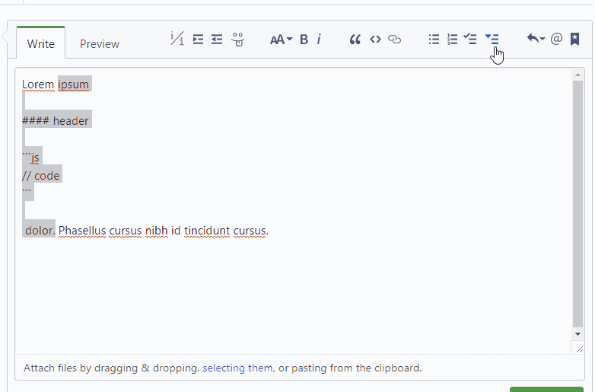The image size is (595, 392).
Task: Click the word 'tincidunt' in the text
Action: pos(207,231)
